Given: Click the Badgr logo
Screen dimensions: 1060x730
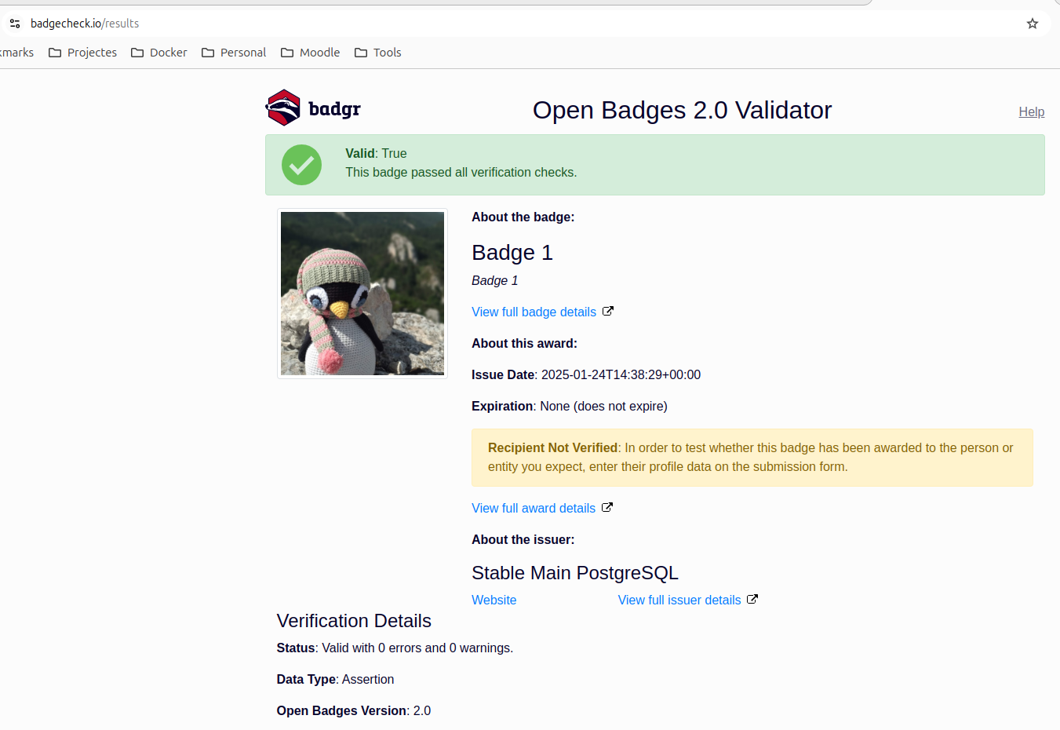Looking at the screenshot, I should pyautogui.click(x=313, y=108).
